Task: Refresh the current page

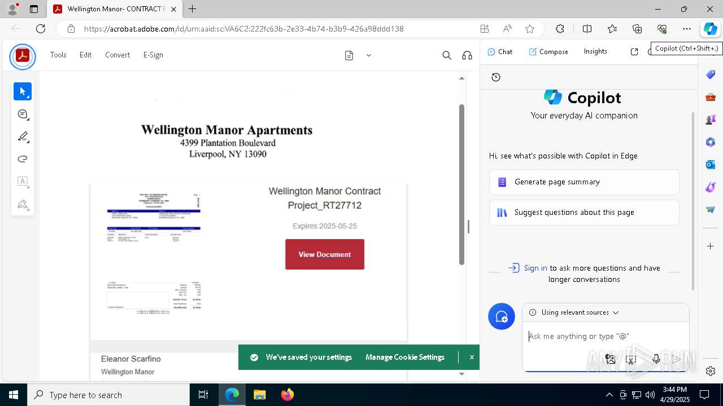Action: tap(41, 29)
